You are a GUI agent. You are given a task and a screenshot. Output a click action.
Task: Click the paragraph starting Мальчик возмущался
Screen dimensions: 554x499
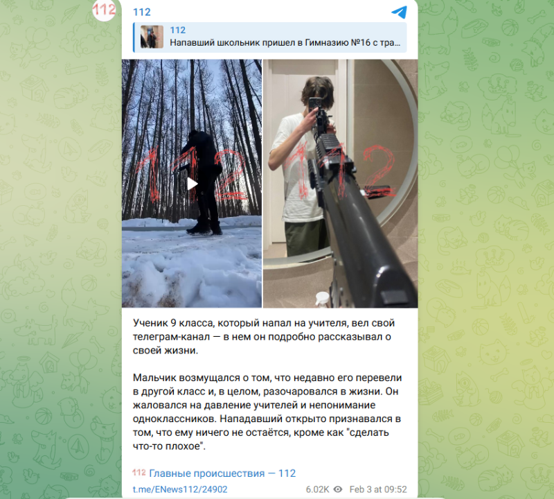[267, 412]
